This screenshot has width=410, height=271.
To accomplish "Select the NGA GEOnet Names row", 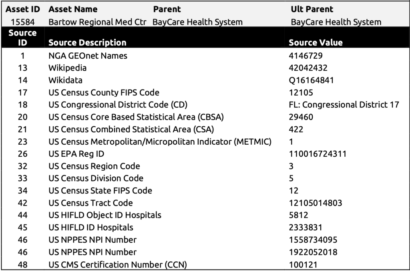I will click(205, 56).
